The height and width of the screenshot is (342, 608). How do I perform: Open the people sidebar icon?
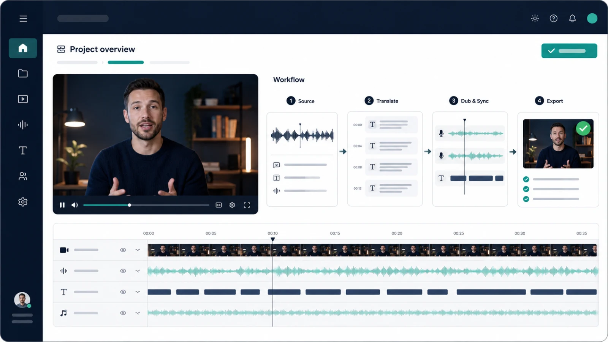23,176
